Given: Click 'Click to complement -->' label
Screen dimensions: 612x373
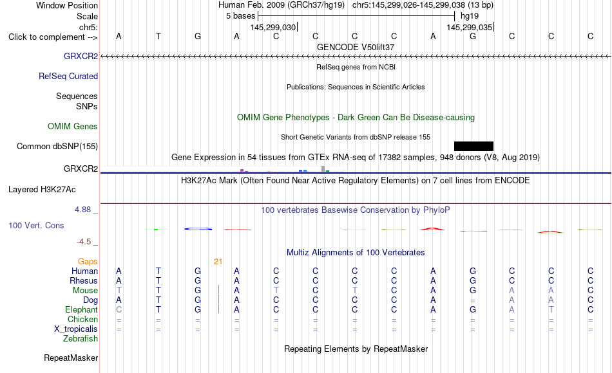Looking at the screenshot, I should point(53,37).
